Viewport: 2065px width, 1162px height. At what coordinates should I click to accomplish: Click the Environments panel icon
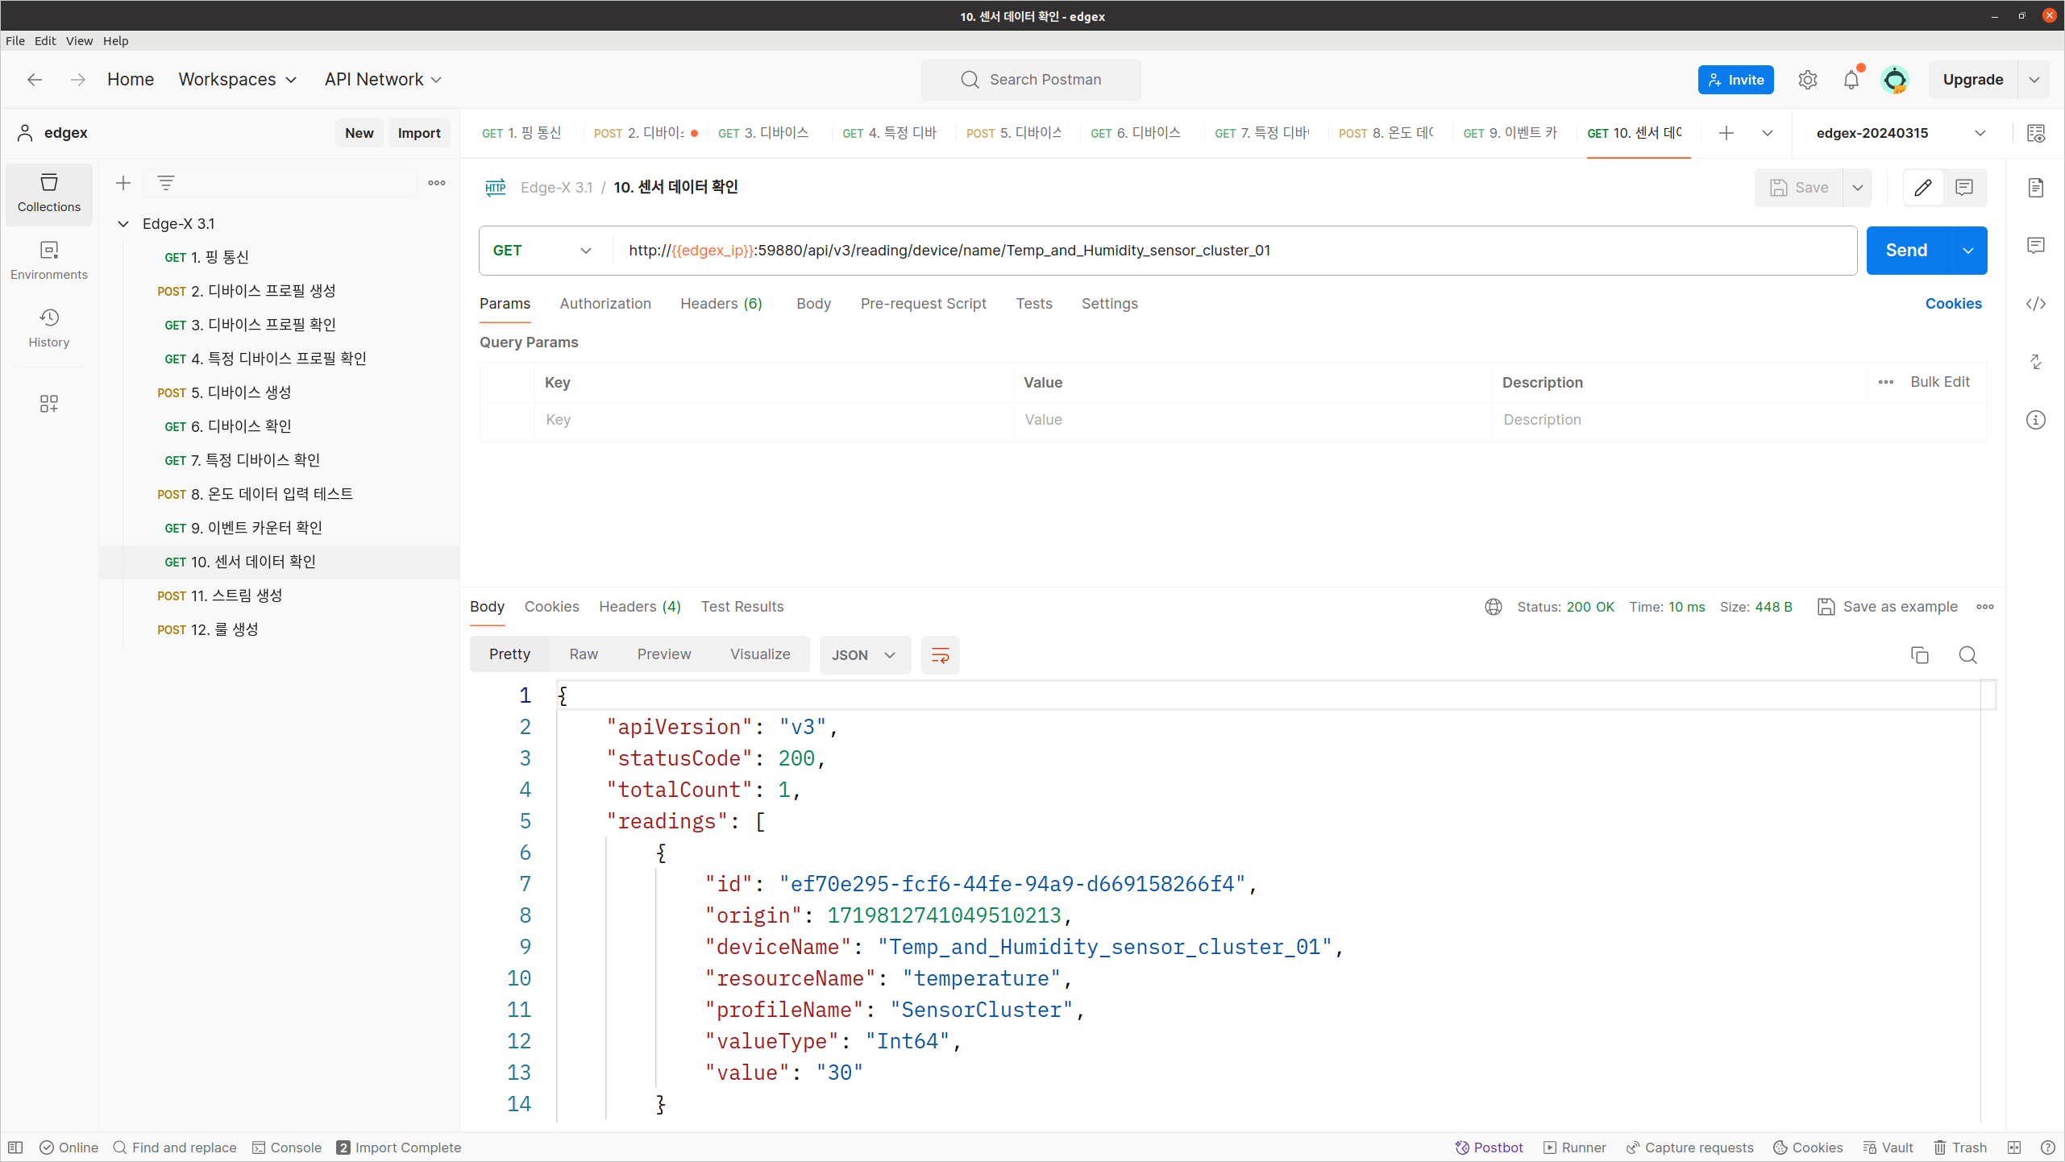50,258
